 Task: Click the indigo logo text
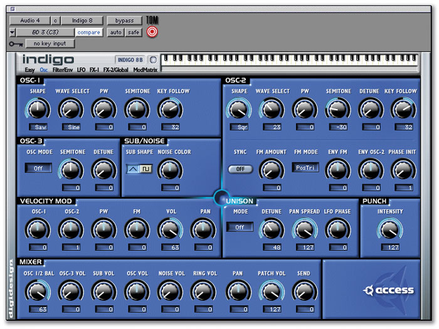[x=48, y=60]
